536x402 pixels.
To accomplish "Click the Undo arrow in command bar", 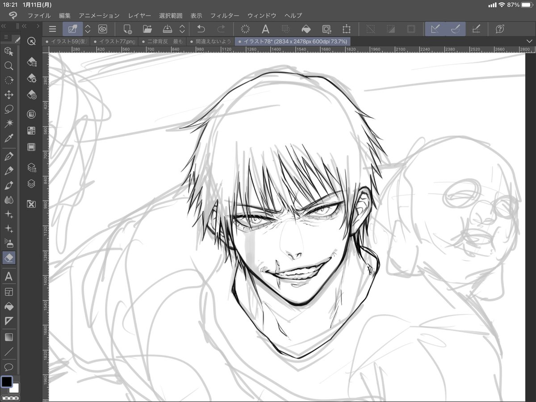I will tap(201, 29).
